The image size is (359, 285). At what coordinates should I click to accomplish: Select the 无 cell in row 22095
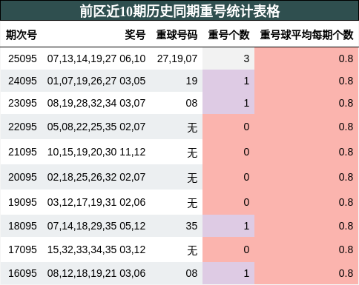pyautogui.click(x=192, y=127)
